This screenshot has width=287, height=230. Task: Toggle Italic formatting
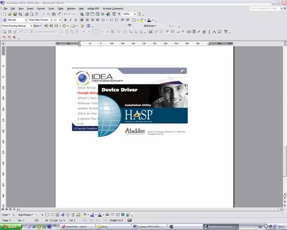coord(70,20)
